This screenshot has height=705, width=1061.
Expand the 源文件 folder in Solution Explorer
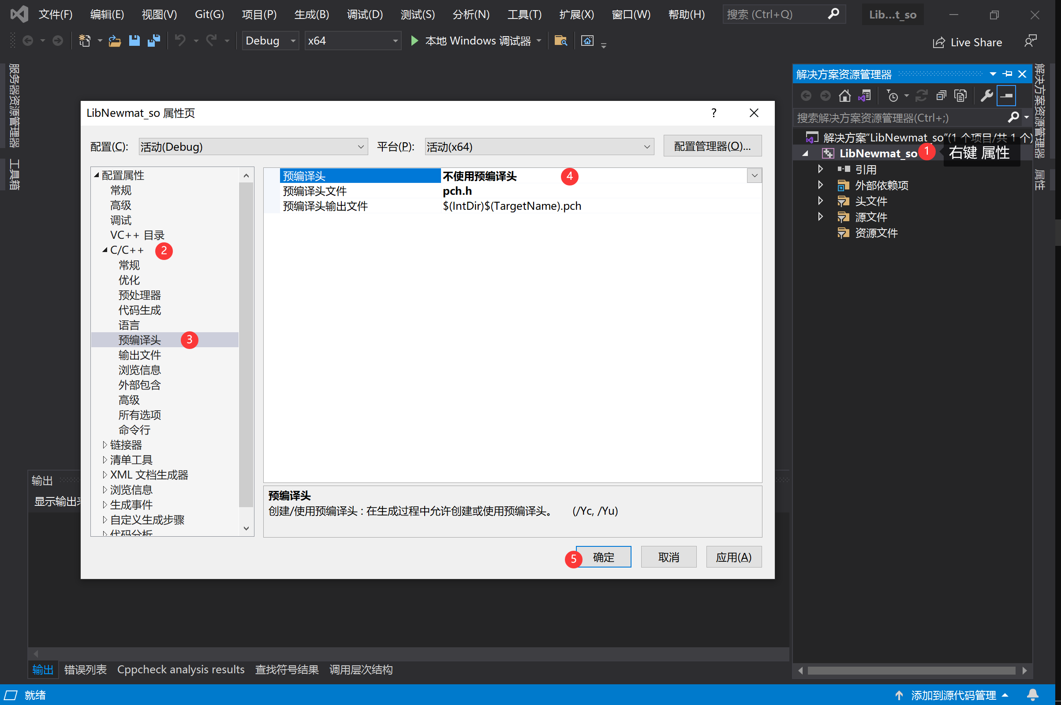[820, 217]
